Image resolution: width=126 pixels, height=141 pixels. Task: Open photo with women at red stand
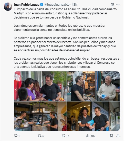tap(40, 86)
